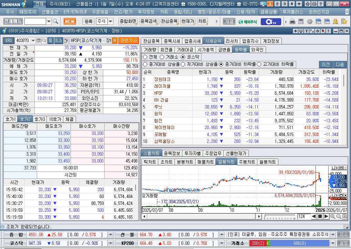Click the chart rewind left triangle button

pyautogui.click(x=314, y=217)
